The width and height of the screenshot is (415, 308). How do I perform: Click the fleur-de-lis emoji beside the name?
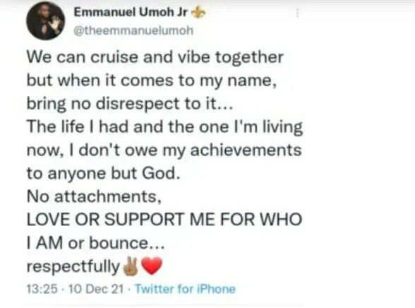coord(198,13)
